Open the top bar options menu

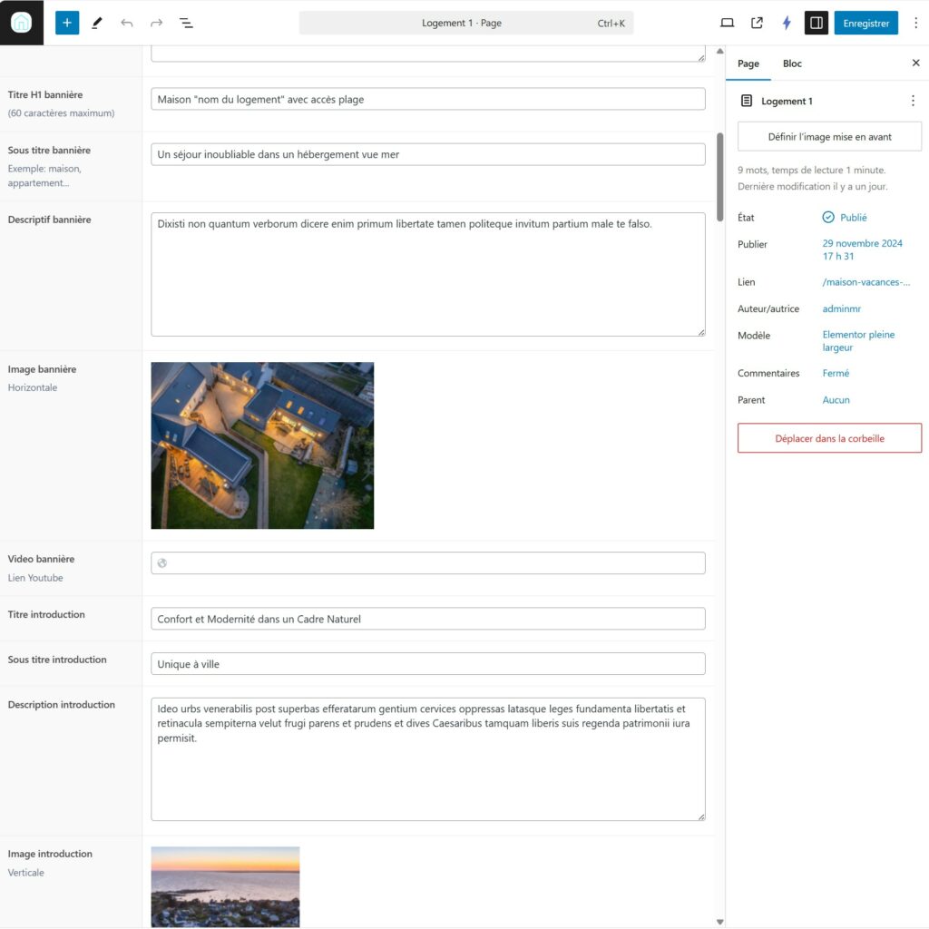[915, 23]
